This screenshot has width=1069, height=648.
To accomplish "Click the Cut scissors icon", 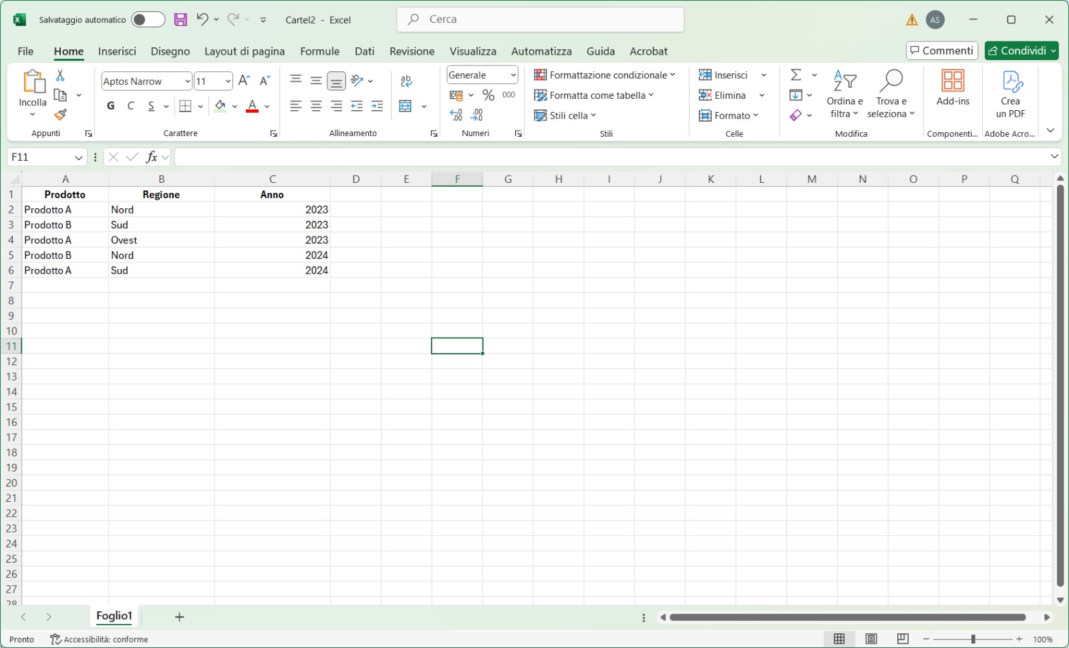I will point(60,75).
